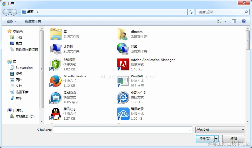
Task: Select the Adobe Application Manager icon
Action: coord(123,65)
